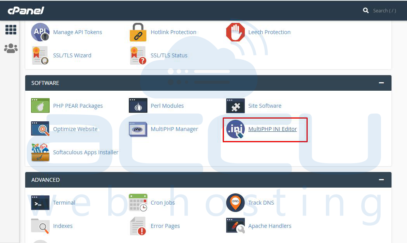Click the search magnifier icon
The height and width of the screenshot is (243, 407).
click(366, 10)
